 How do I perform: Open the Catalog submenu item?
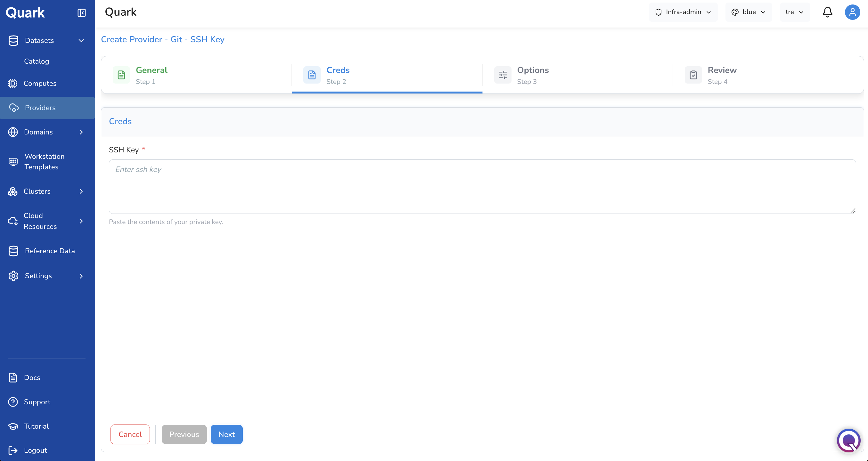(37, 61)
